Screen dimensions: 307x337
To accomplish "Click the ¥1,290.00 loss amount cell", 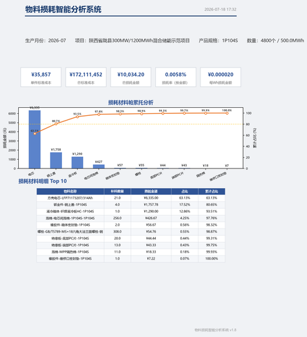I will click(151, 212).
